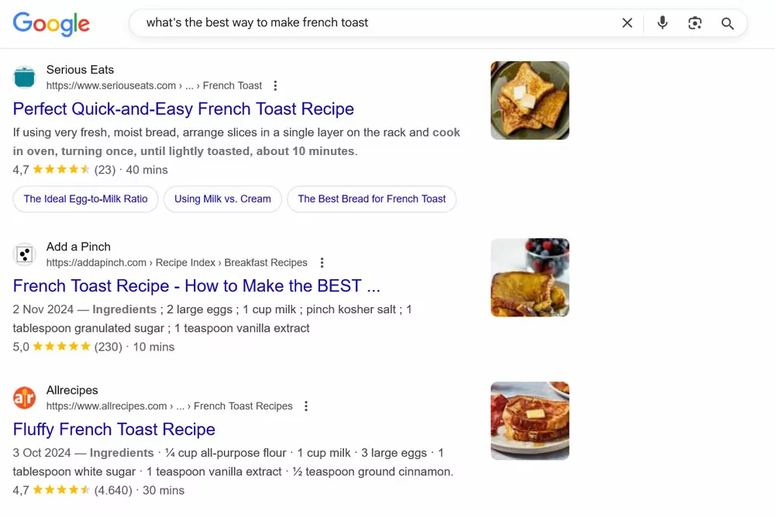The height and width of the screenshot is (518, 775).
Task: Open the three-dot menu for Serious Eats result
Action: coord(275,85)
